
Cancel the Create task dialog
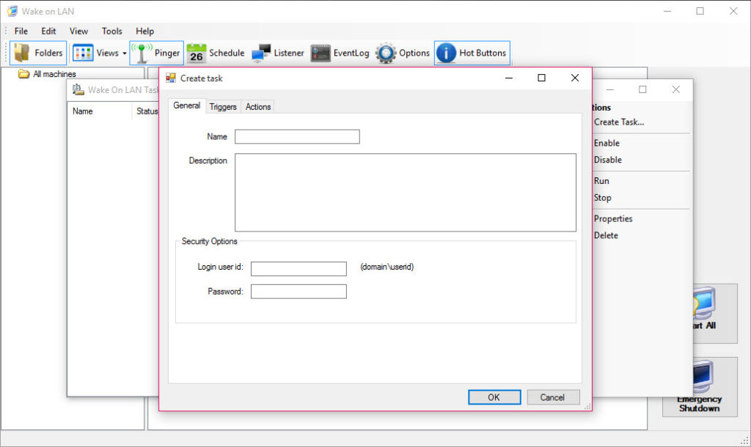click(553, 397)
